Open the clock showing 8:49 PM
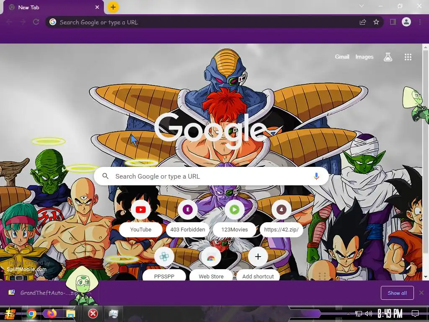The width and height of the screenshot is (429, 322). pos(390,314)
